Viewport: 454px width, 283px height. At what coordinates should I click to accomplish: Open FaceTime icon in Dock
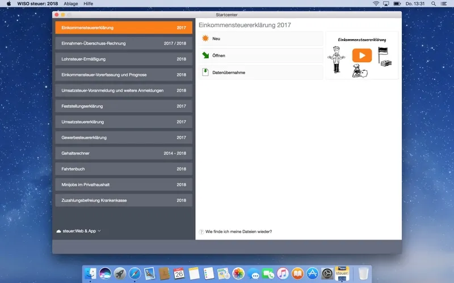click(268, 273)
